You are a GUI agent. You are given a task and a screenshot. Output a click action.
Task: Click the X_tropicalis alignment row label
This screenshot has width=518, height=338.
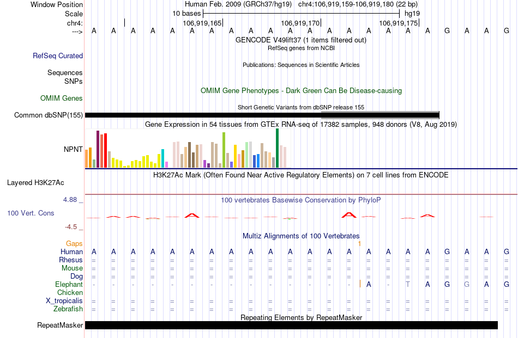coord(64,301)
